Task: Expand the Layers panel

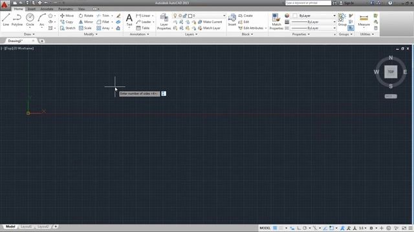Action: coord(191,34)
